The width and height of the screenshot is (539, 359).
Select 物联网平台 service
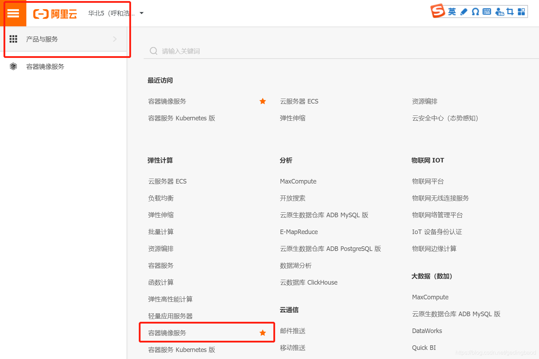(428, 181)
